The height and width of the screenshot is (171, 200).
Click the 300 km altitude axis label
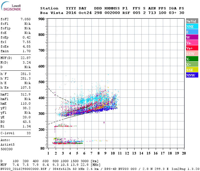41,114
